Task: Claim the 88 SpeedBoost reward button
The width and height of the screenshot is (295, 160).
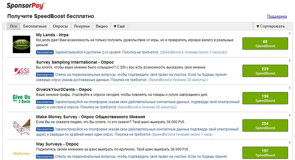Action: 265,44
